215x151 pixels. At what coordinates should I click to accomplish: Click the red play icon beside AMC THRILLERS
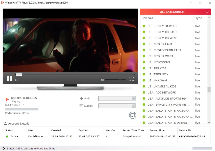click(x=7, y=99)
